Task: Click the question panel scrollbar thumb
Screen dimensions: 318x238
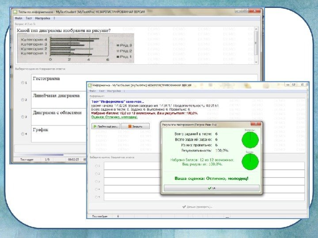Action: tap(256, 43)
